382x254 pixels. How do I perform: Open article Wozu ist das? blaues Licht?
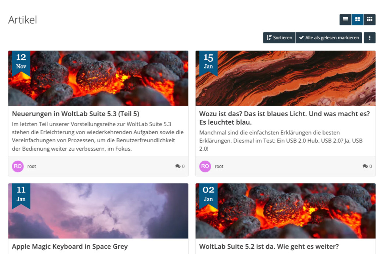pyautogui.click(x=285, y=118)
